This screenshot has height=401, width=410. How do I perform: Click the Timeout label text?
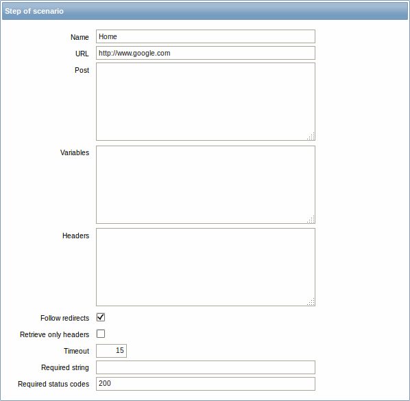coord(76,351)
